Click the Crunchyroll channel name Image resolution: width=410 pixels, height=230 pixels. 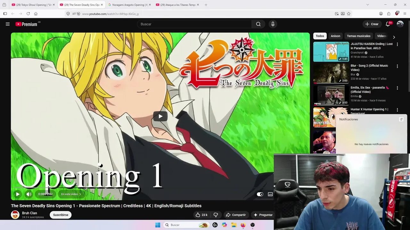(357, 53)
